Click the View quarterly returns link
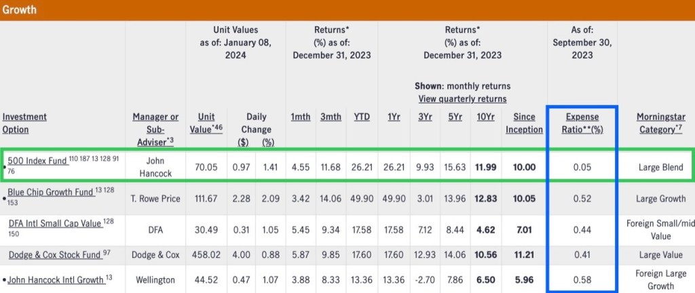The height and width of the screenshot is (293, 695). [462, 99]
